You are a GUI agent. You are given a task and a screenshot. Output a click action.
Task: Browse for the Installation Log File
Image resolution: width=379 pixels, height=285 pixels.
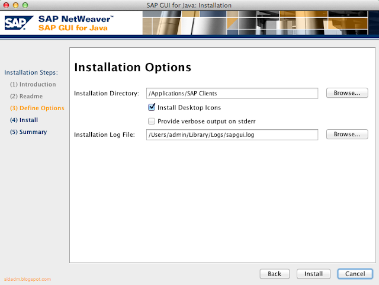pos(347,135)
